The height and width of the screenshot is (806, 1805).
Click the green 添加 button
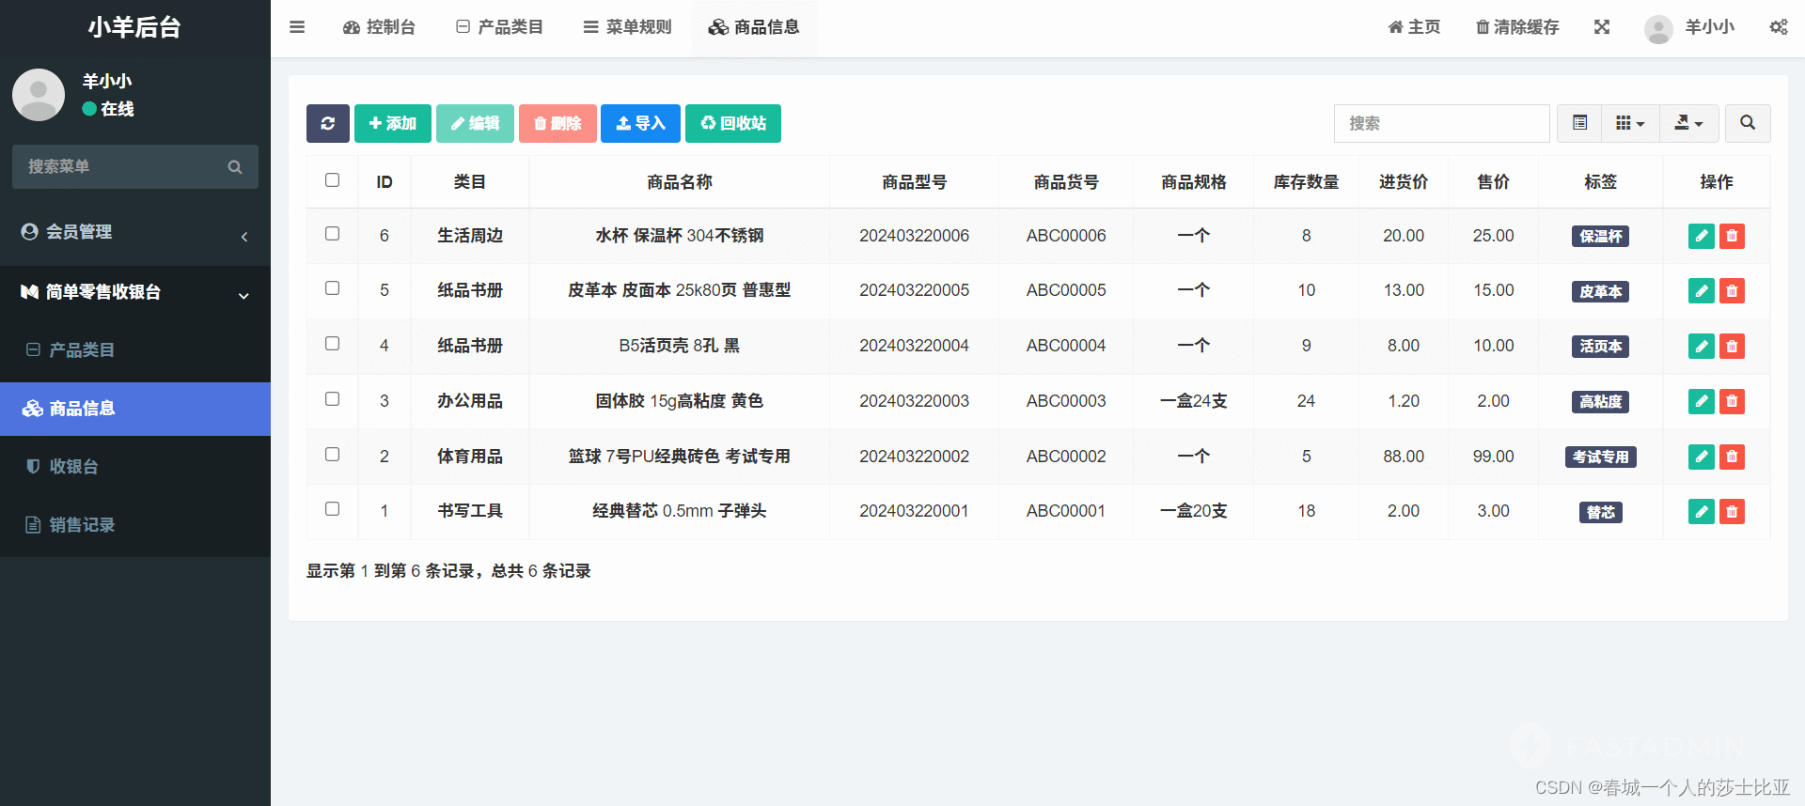393,123
